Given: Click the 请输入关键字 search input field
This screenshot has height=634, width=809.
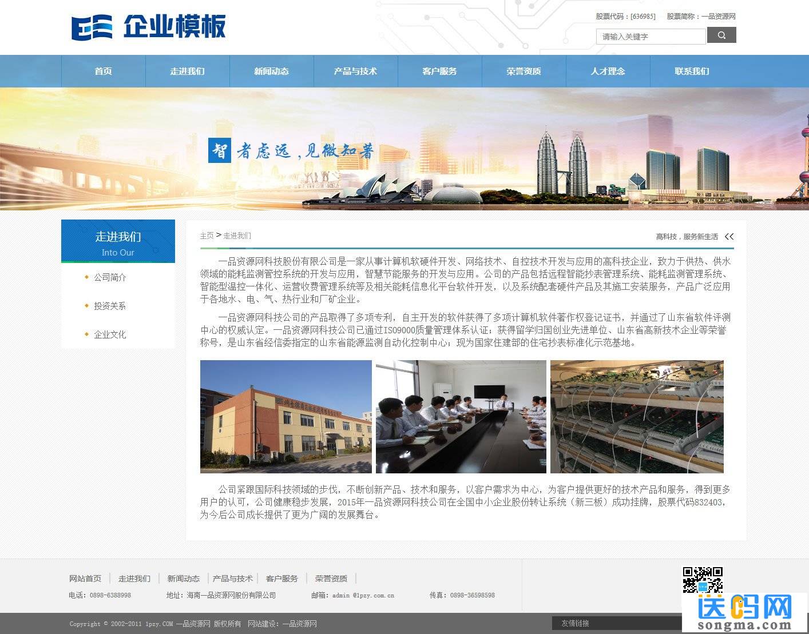Looking at the screenshot, I should click(x=651, y=36).
